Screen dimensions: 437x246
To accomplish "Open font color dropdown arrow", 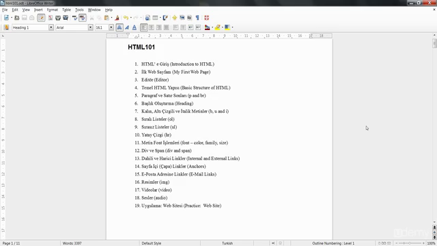I will (x=212, y=27).
